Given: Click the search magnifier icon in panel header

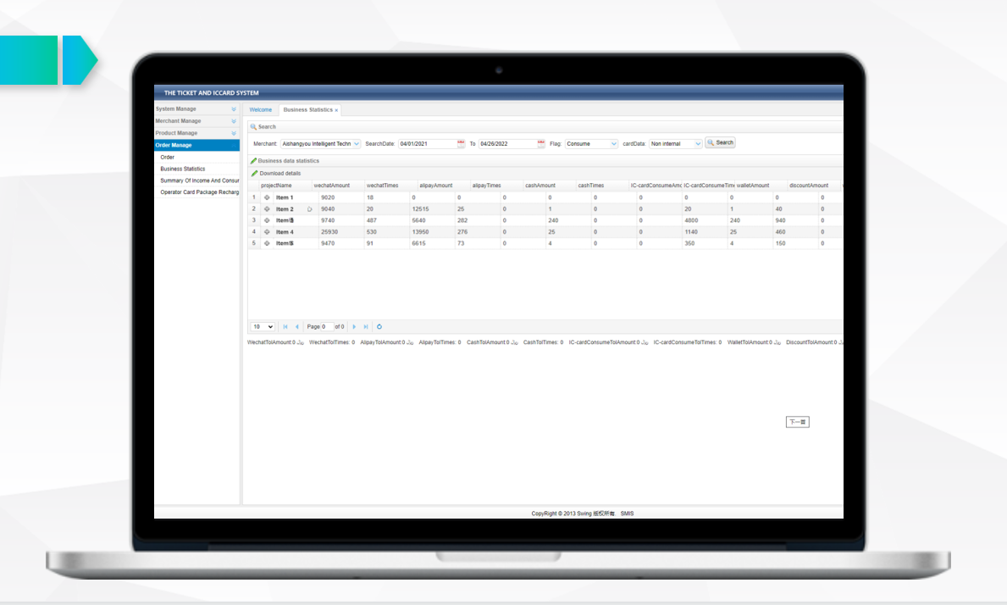Looking at the screenshot, I should (254, 127).
